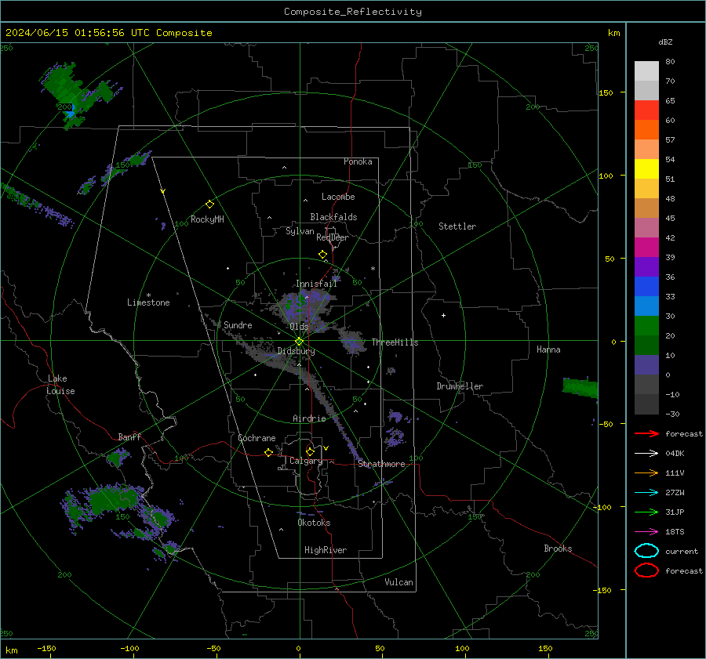The height and width of the screenshot is (659, 706).
Task: Click the Cochrane label
Action: [257, 438]
